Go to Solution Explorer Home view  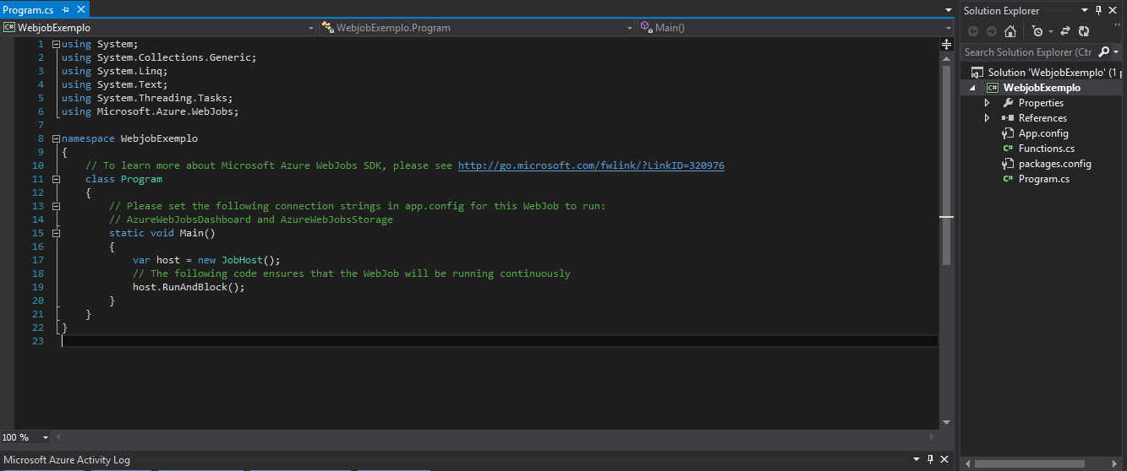(x=1010, y=31)
